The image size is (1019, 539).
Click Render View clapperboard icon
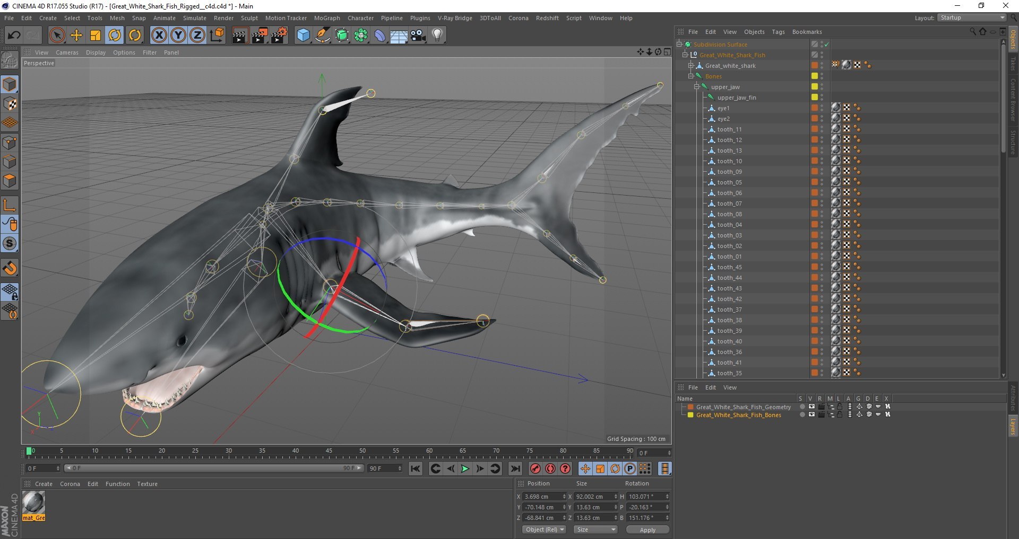pyautogui.click(x=240, y=36)
